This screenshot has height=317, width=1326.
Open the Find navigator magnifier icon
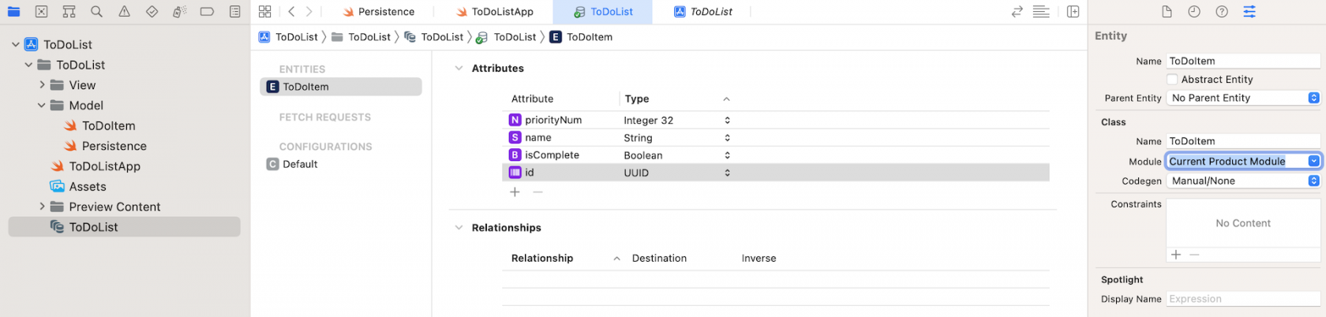96,12
